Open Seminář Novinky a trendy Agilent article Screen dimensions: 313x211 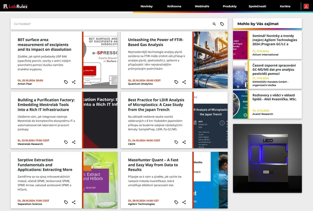click(275, 40)
